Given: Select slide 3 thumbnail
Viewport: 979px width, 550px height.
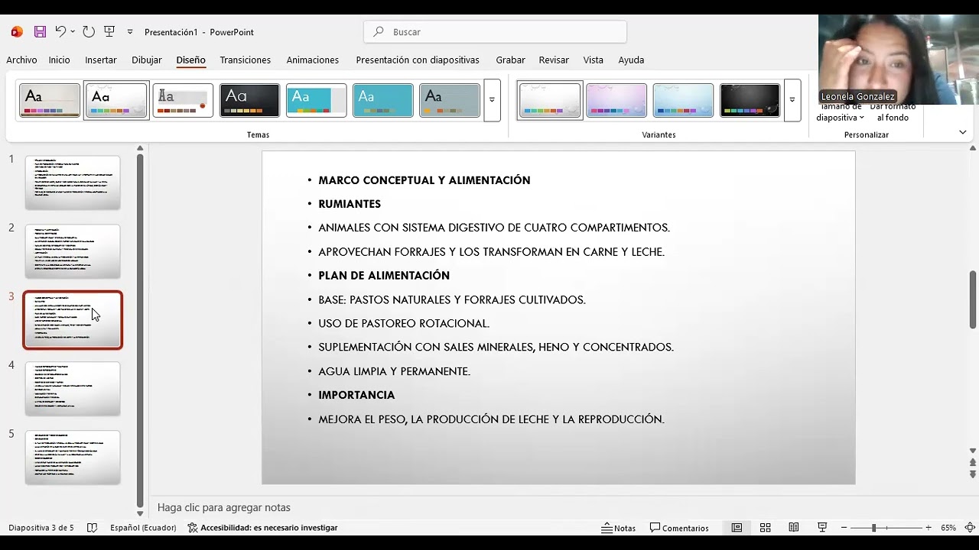Looking at the screenshot, I should coord(73,320).
